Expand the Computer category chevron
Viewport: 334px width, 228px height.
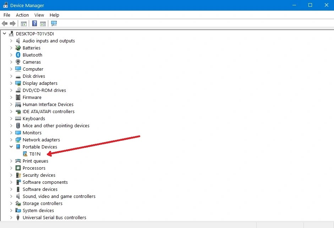11,69
